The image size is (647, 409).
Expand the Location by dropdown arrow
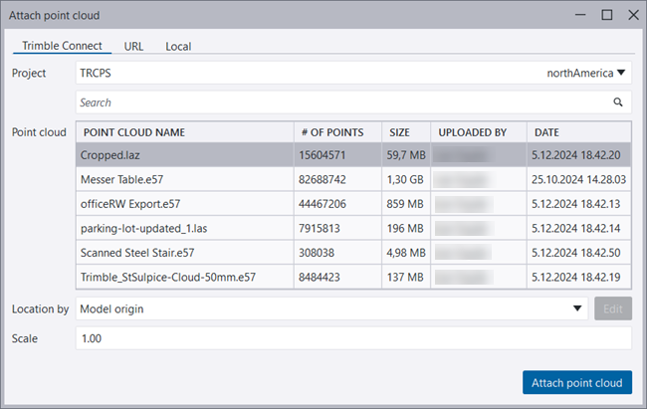coord(578,308)
